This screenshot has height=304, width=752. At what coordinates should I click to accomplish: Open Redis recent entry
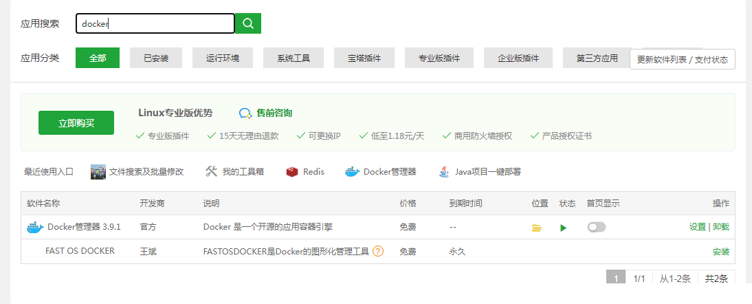[313, 172]
